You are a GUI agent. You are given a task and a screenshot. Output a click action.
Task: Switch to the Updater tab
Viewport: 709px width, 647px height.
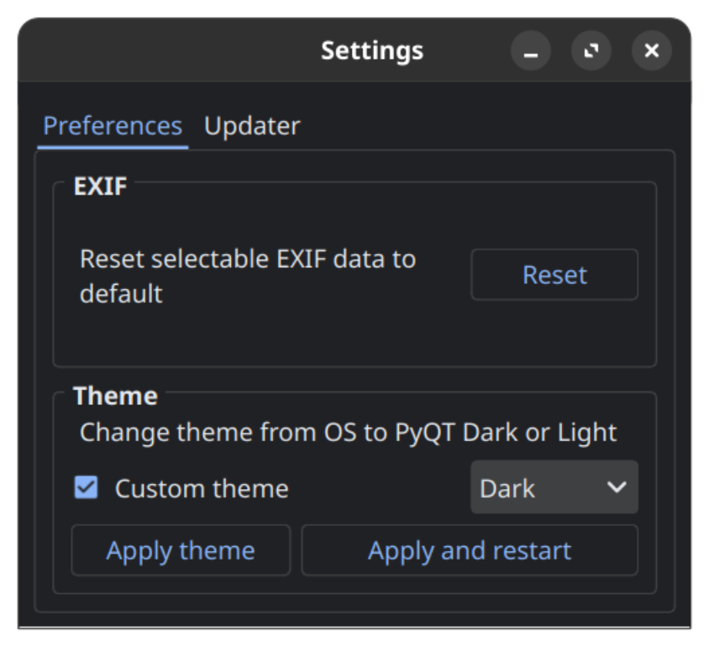pos(252,126)
